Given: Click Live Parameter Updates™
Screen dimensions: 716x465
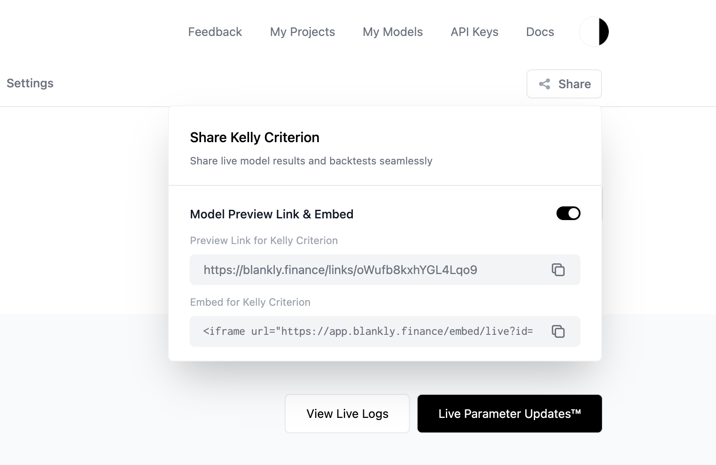Looking at the screenshot, I should pos(509,414).
